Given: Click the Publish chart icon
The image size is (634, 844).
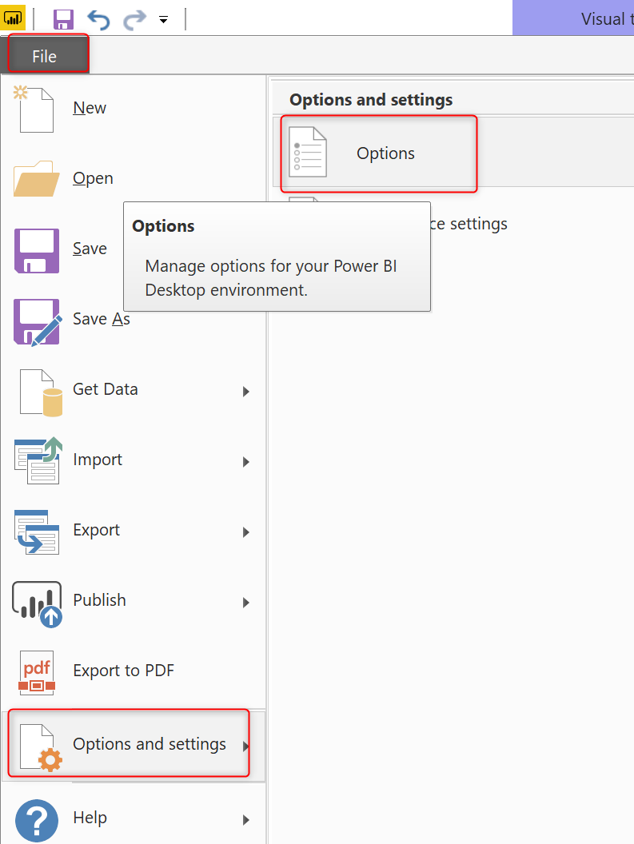Looking at the screenshot, I should pos(37,602).
